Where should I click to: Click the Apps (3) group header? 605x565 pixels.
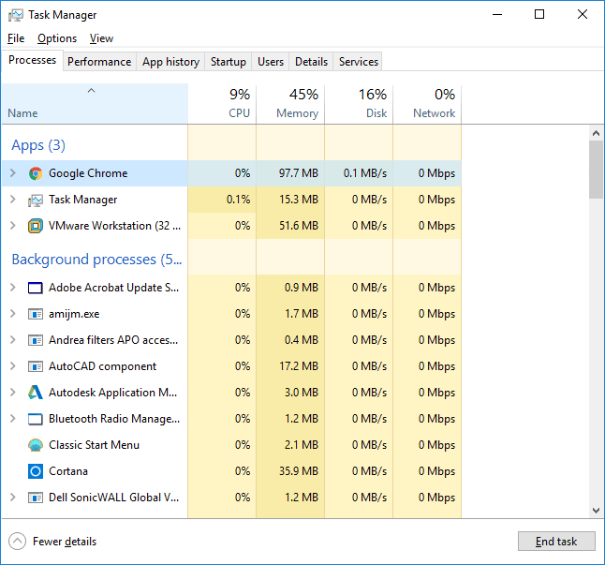point(38,145)
